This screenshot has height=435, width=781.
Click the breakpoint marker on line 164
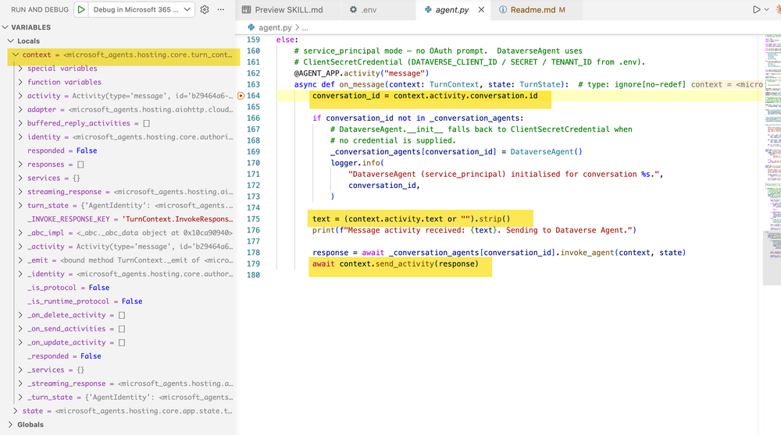(x=241, y=95)
